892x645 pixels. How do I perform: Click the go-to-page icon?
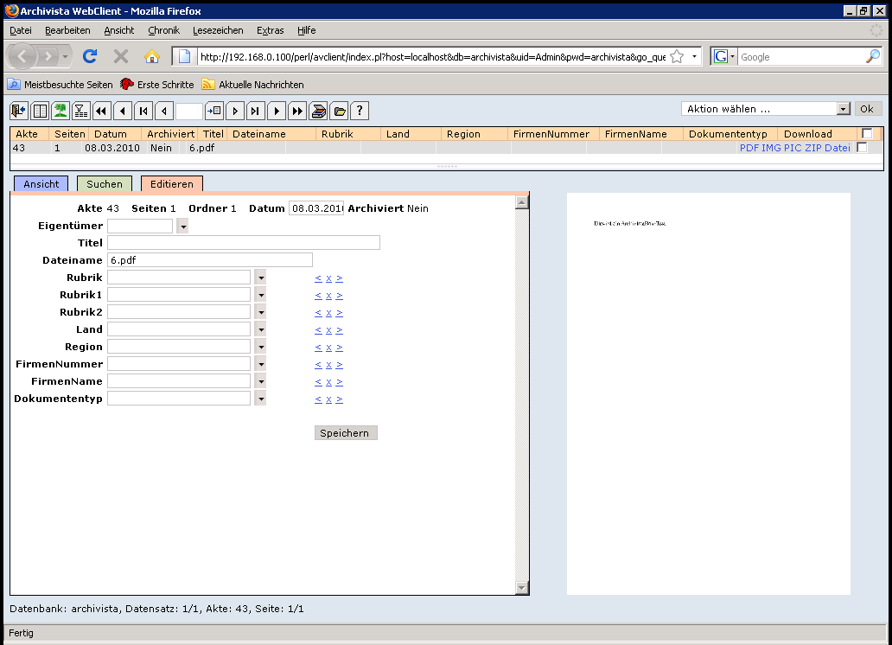(x=214, y=111)
